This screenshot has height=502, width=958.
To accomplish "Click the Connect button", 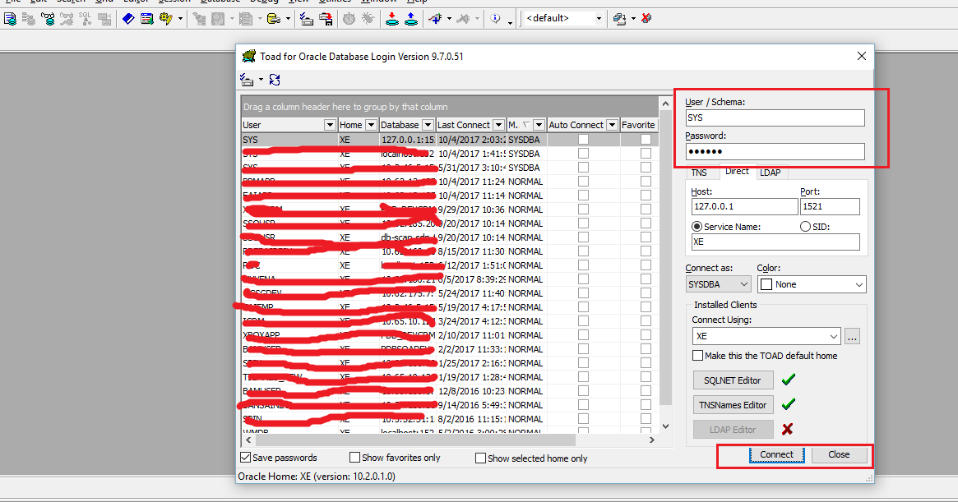I will tap(775, 454).
